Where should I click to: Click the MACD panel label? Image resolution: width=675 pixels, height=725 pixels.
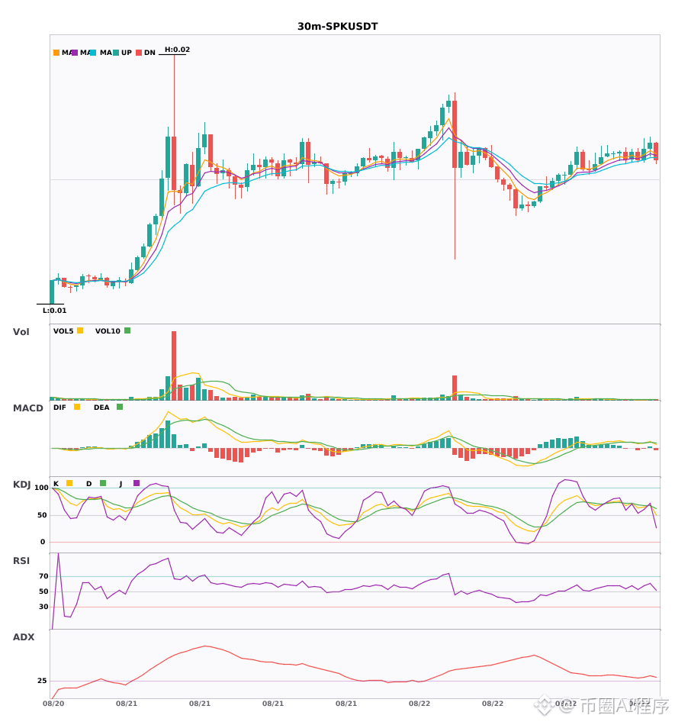27,408
